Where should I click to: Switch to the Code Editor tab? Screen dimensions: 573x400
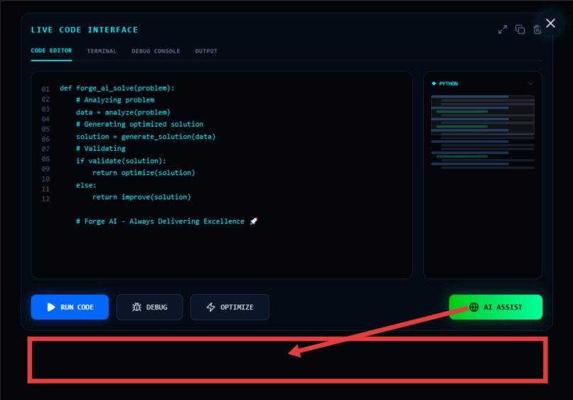51,51
